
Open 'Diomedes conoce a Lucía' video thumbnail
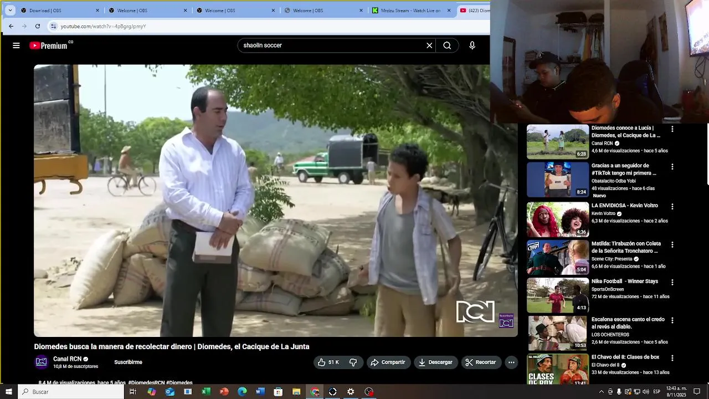click(x=557, y=142)
